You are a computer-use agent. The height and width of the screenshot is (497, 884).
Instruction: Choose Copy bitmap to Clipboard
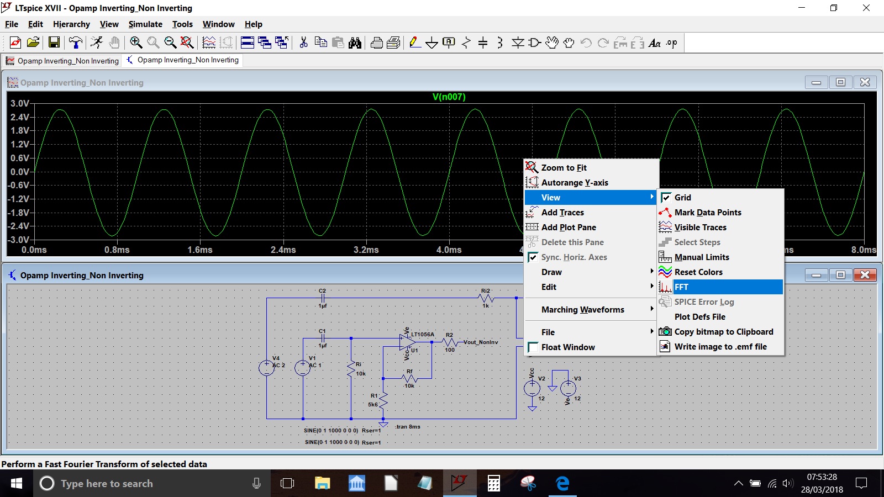pyautogui.click(x=720, y=332)
